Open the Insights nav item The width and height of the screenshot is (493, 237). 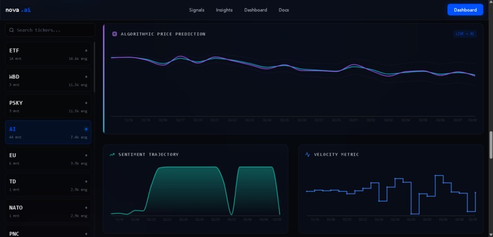224,10
